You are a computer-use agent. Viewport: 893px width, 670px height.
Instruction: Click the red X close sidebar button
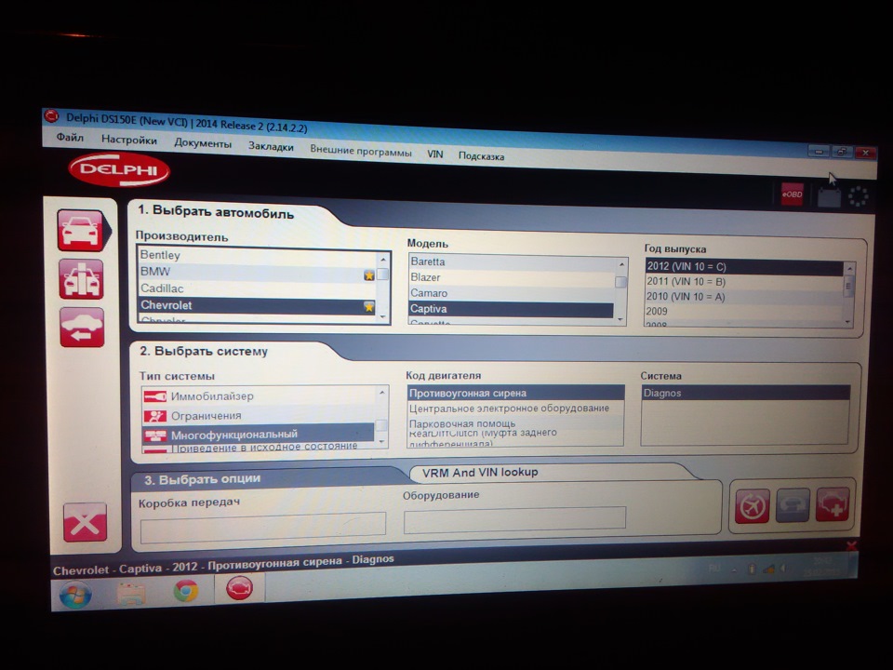pos(85,522)
